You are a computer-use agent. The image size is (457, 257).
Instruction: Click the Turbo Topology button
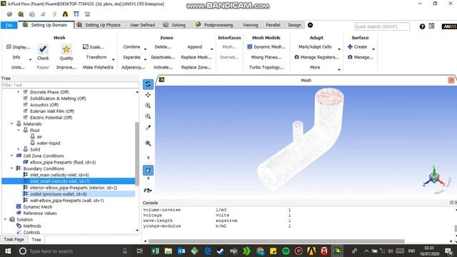click(266, 67)
